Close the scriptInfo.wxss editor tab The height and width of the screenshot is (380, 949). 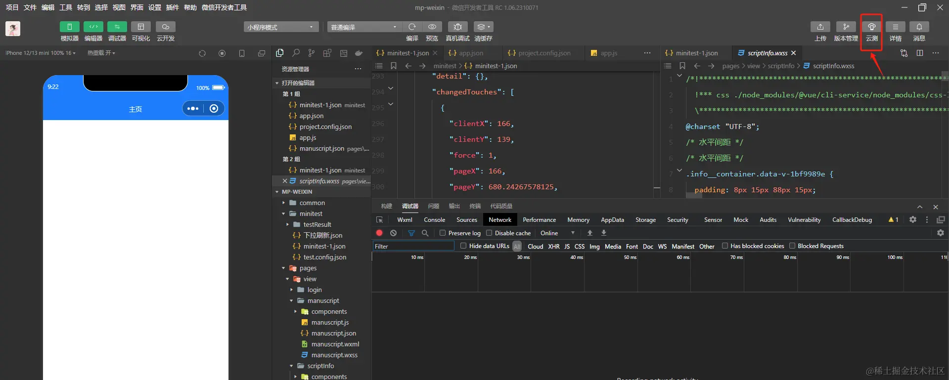coord(794,53)
